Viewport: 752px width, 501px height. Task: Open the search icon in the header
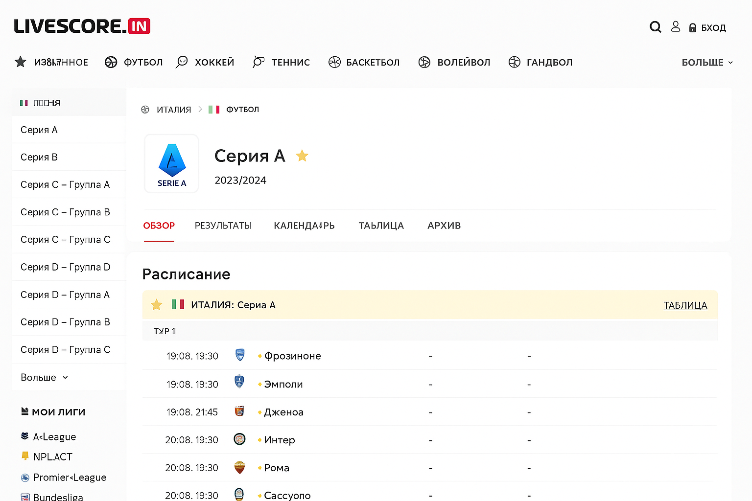655,27
